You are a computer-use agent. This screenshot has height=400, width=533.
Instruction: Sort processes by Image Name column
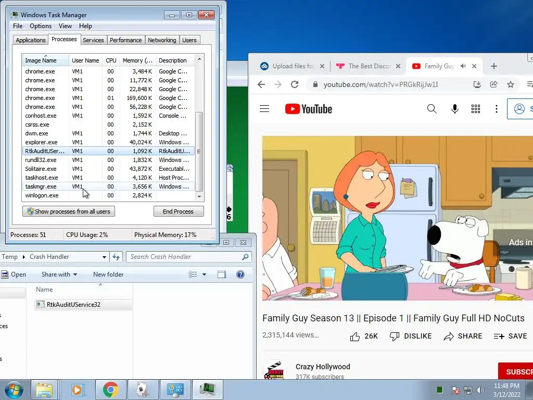click(x=45, y=60)
